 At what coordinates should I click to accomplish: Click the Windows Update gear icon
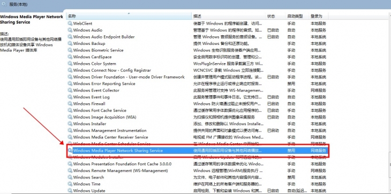(x=70, y=191)
